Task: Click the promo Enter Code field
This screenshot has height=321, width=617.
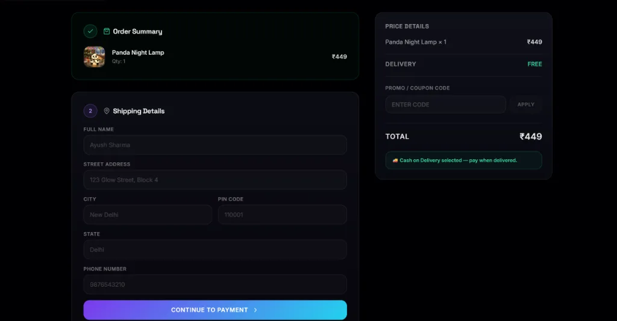Action: pos(445,105)
